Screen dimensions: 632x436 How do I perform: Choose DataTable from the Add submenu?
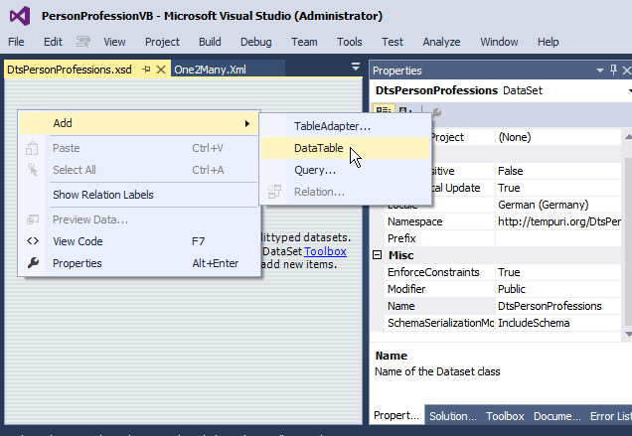(346, 148)
